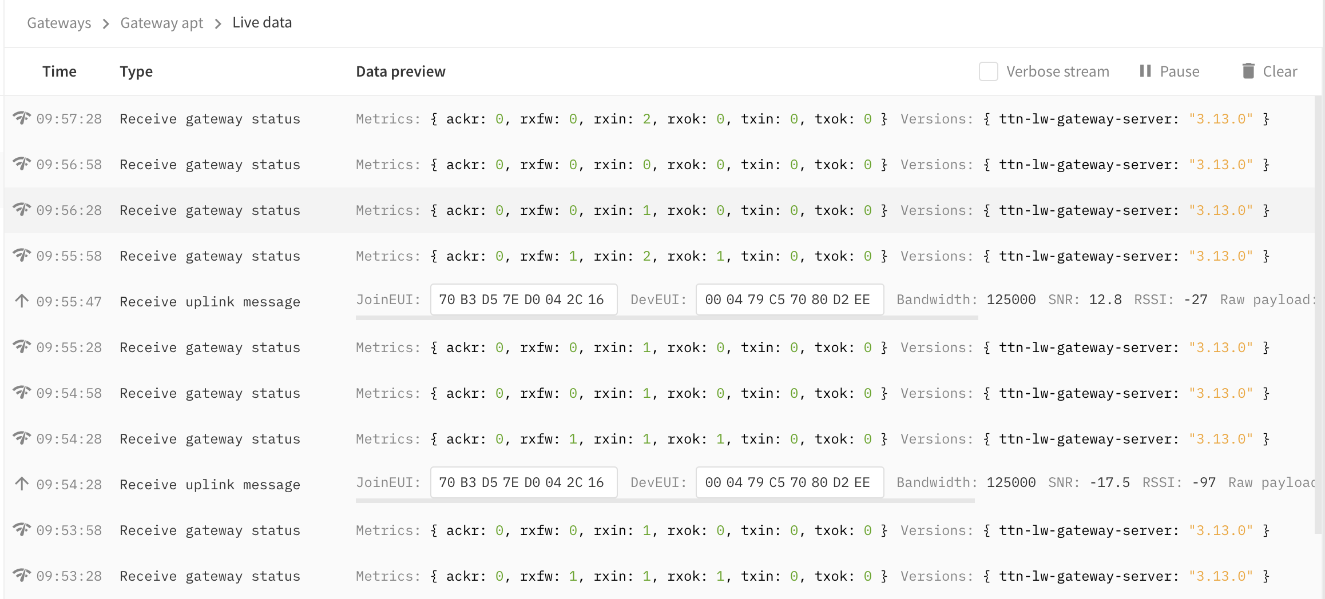Screen dimensions: 1325x599
Task: Go to Gateway apt breadcrumb
Action: (x=161, y=23)
